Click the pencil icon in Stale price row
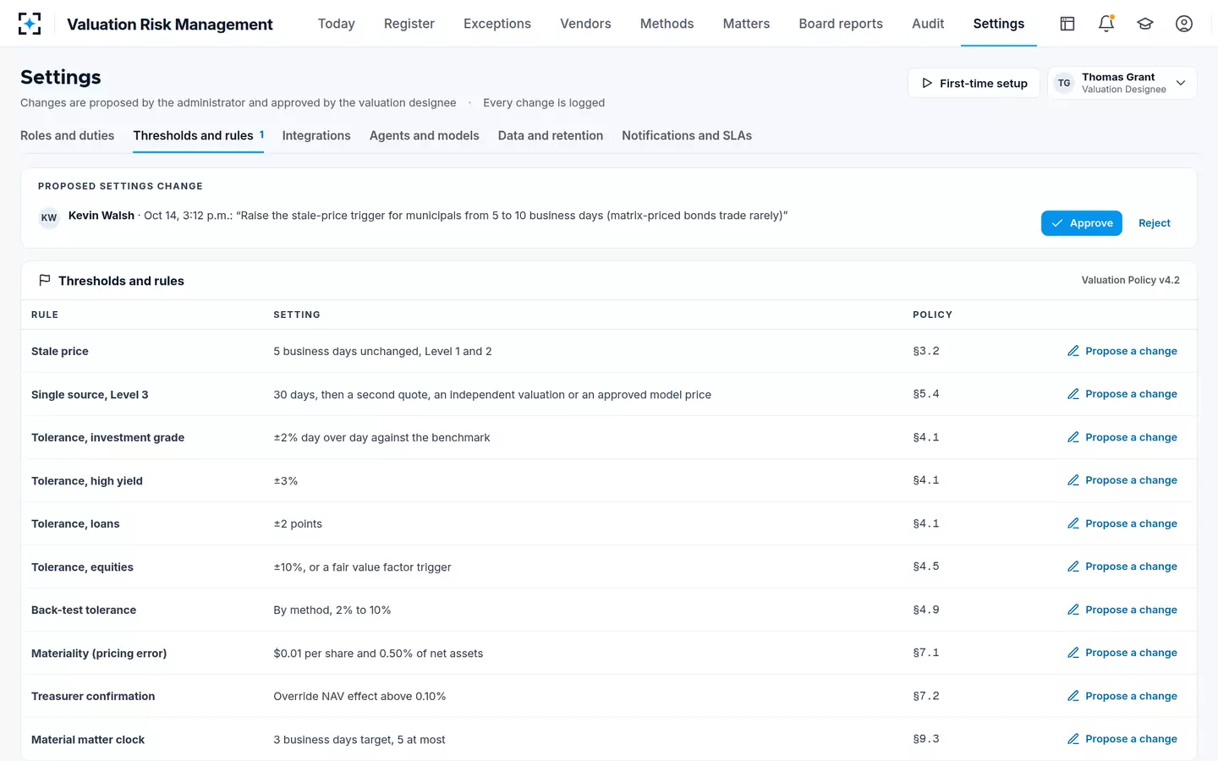This screenshot has width=1218, height=761. click(x=1073, y=351)
